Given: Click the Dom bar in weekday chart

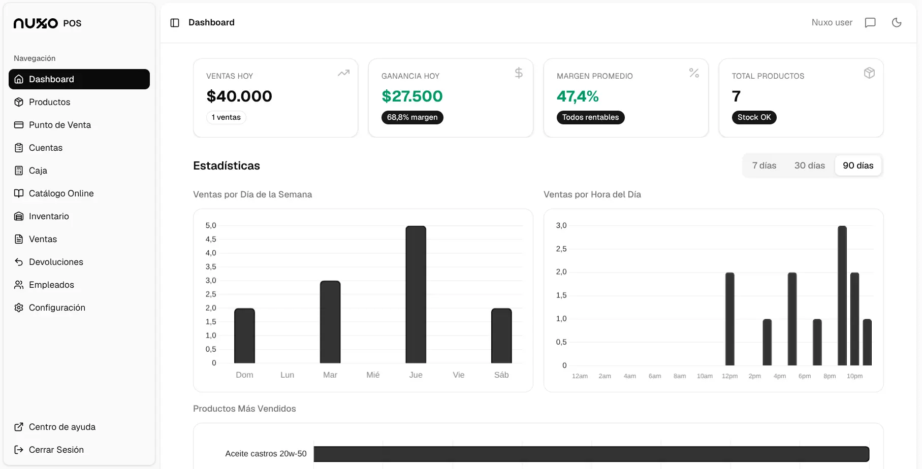Looking at the screenshot, I should 244,336.
